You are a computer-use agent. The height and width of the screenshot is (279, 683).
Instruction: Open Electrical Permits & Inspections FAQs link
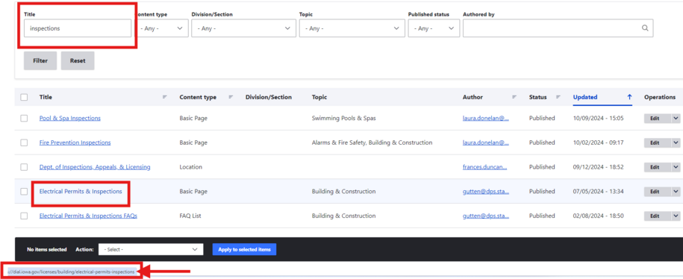pos(88,216)
